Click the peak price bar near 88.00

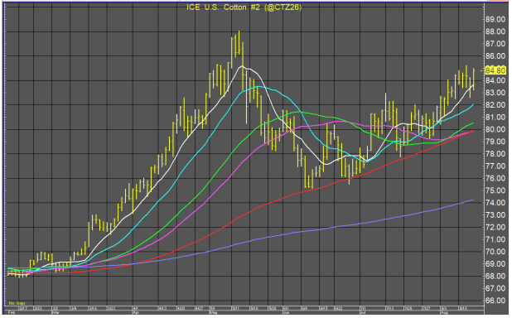[x=239, y=41]
